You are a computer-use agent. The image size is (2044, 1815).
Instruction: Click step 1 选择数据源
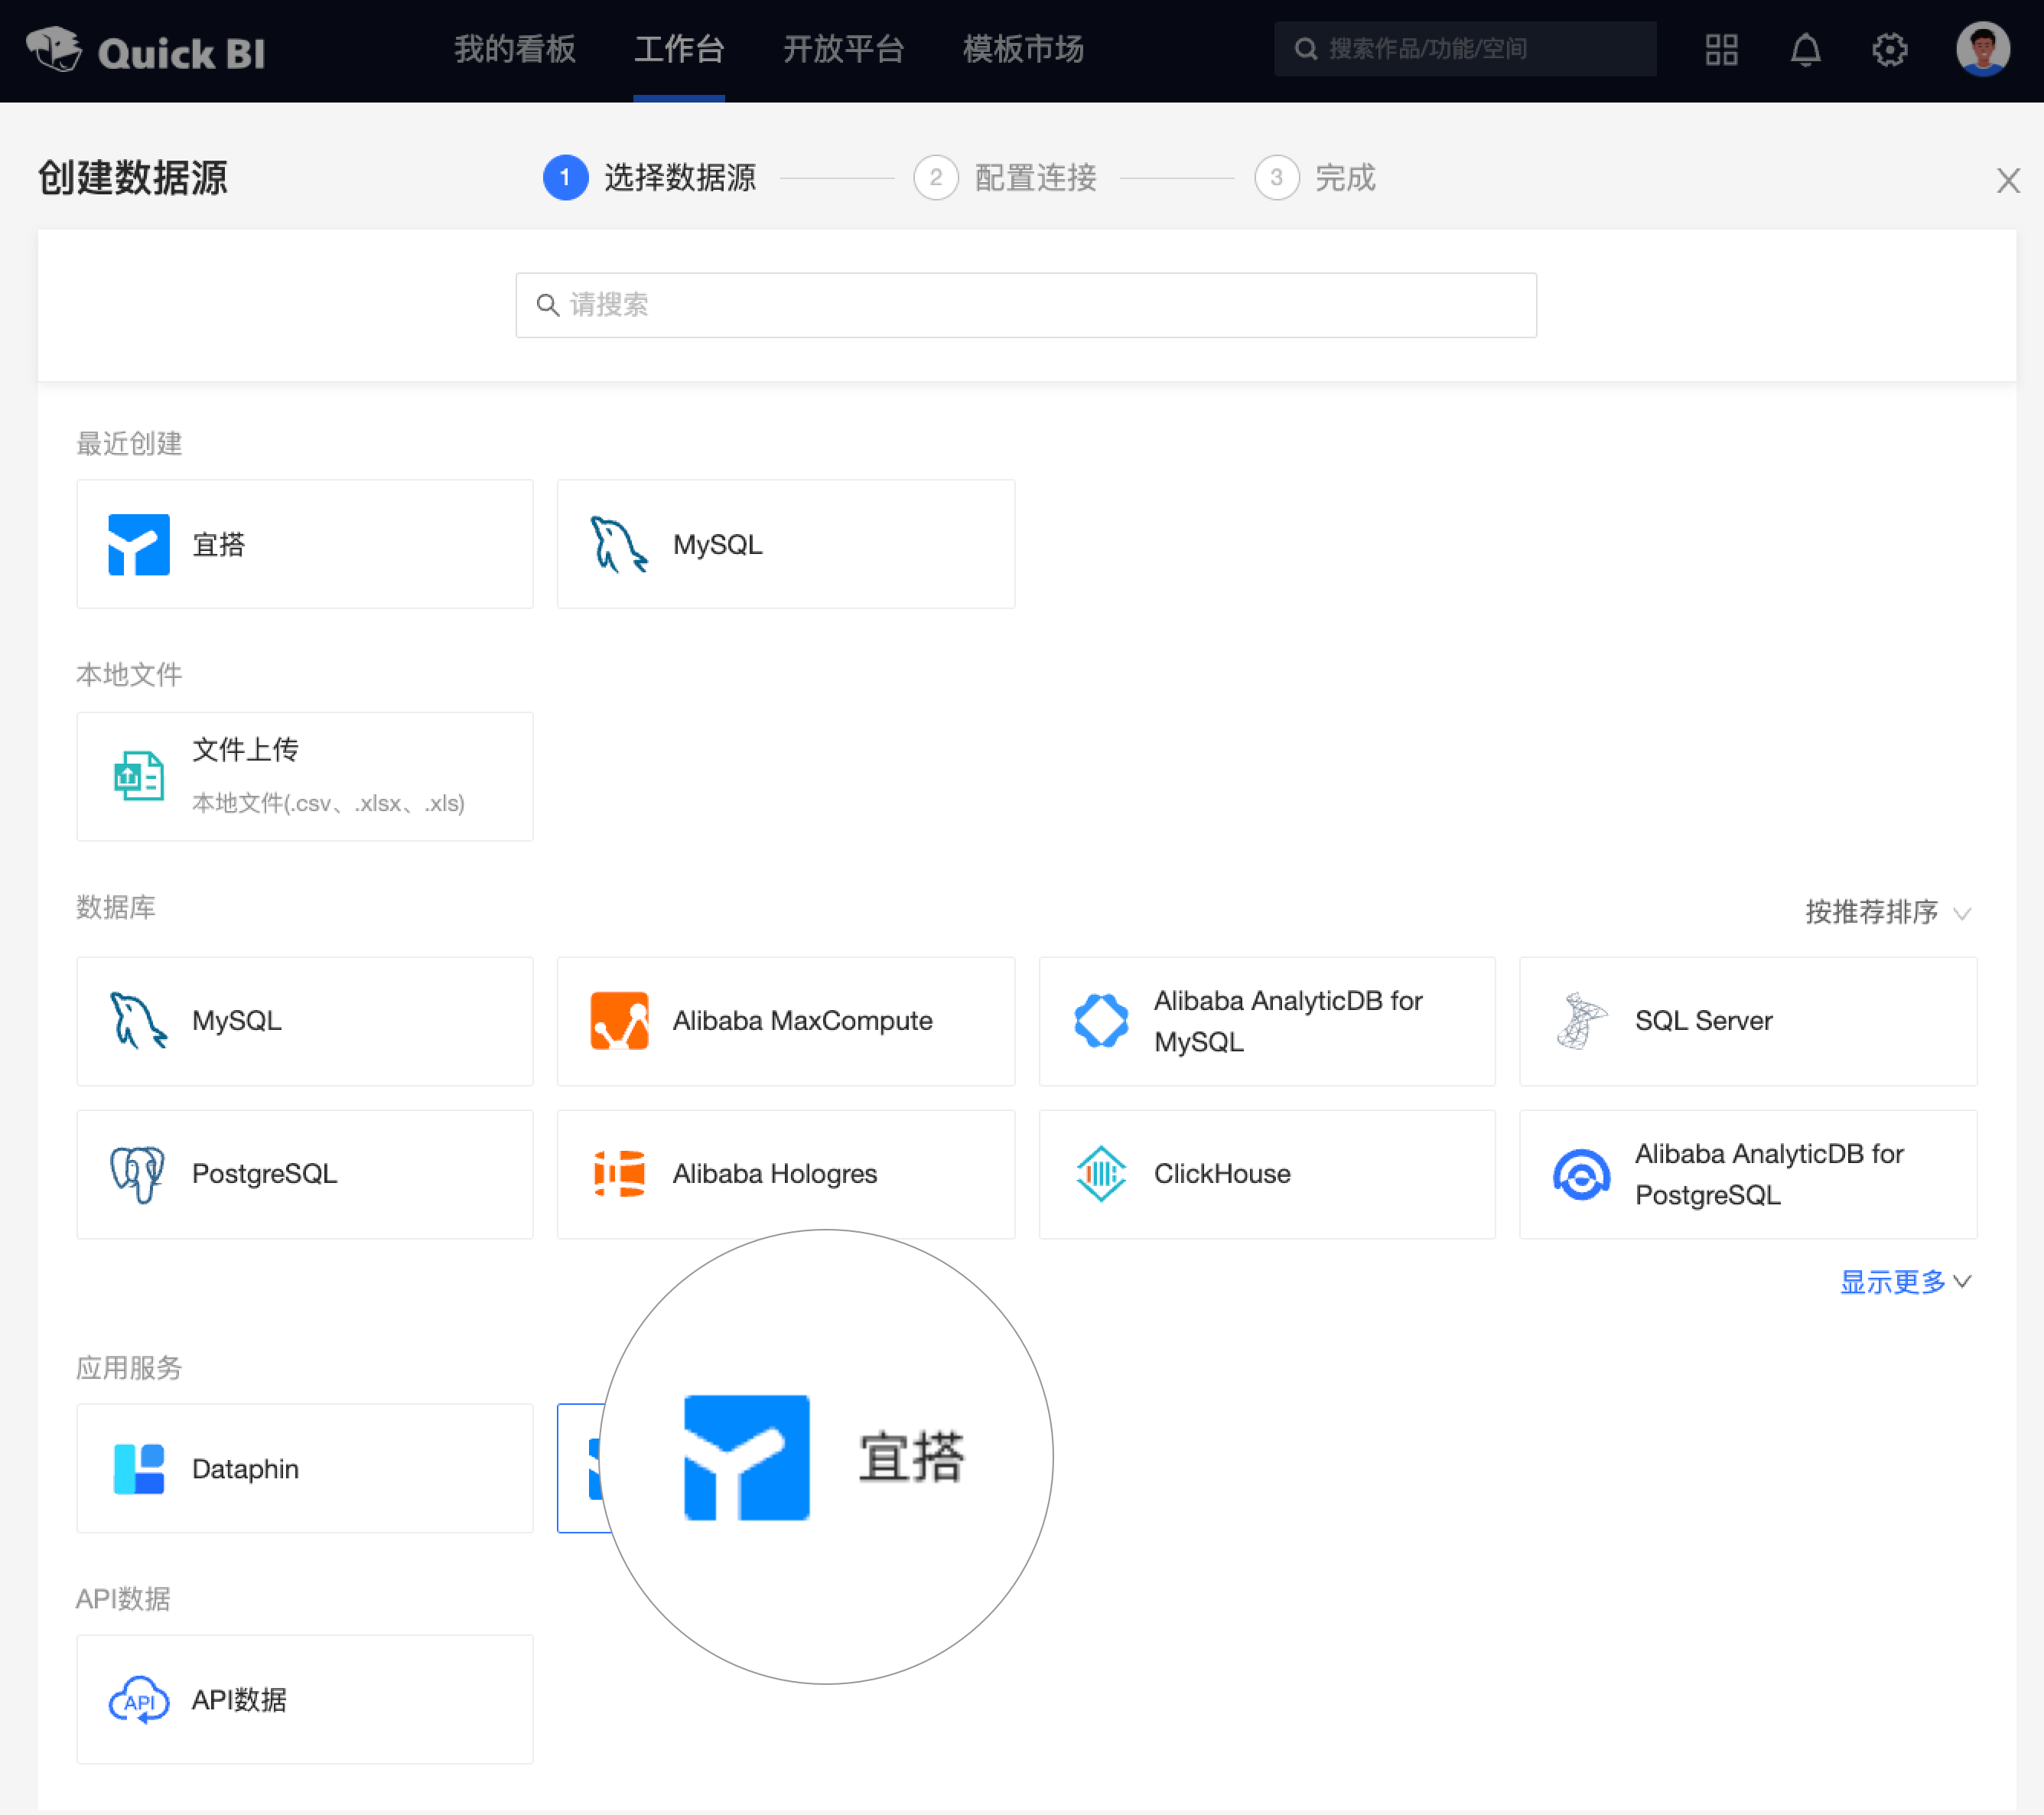(650, 178)
